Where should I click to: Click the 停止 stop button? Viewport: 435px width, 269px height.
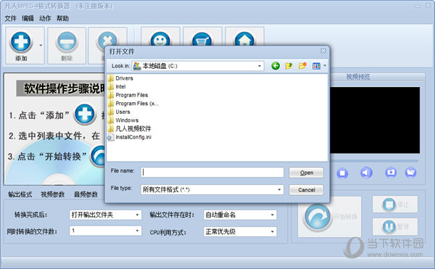(x=395, y=204)
